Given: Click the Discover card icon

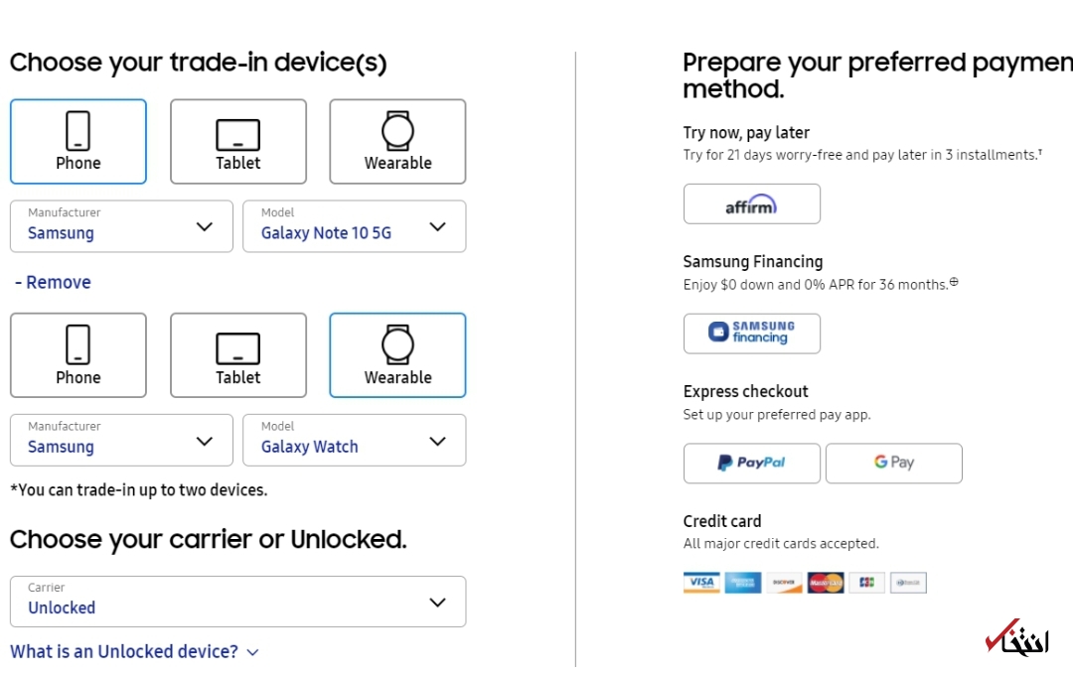Looking at the screenshot, I should pyautogui.click(x=784, y=583).
